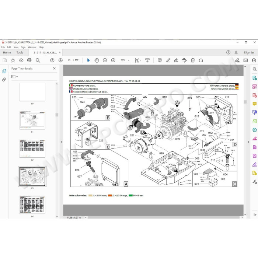Close the 31217113_H_X26J document tab
Image resolution: width=258 pixels, height=258 pixels.
click(60, 52)
